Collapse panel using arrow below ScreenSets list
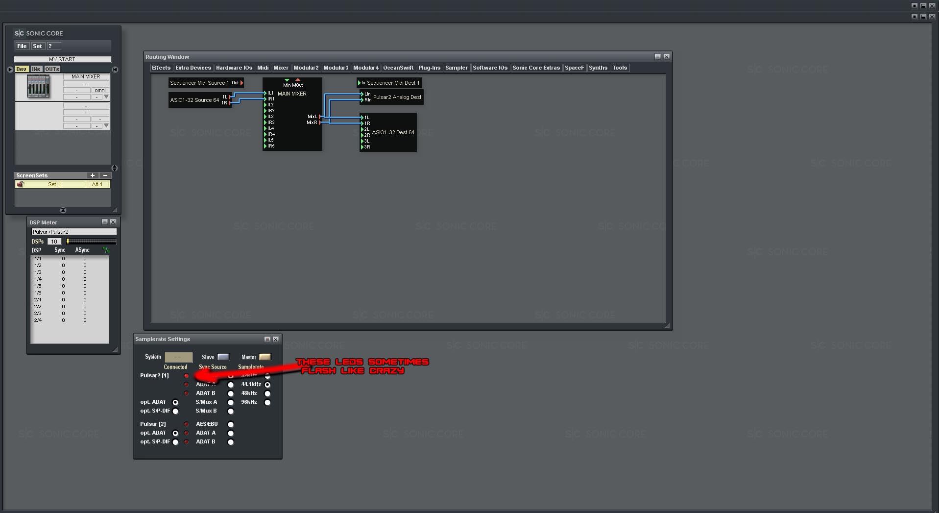 (63, 210)
